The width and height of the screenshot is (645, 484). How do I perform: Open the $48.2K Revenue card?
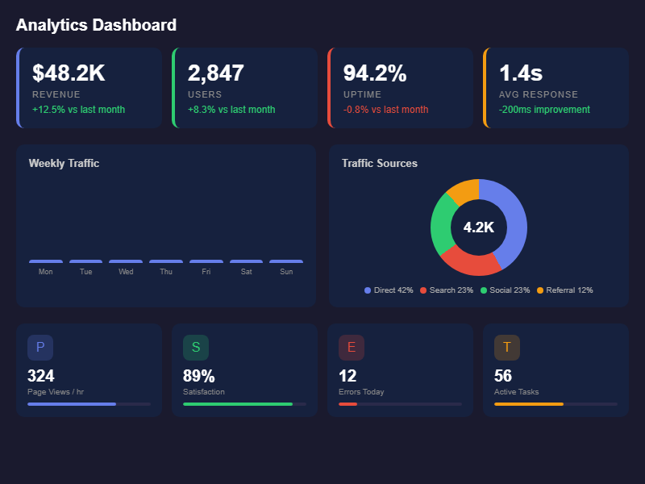click(x=89, y=88)
